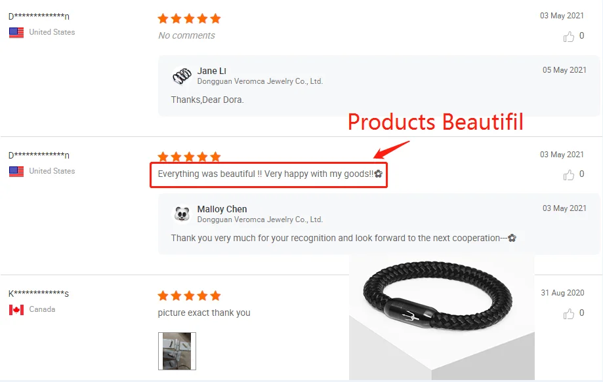Viewport: 603px width, 382px height.
Task: Click company name under Malloy Chen
Action: [x=260, y=220]
